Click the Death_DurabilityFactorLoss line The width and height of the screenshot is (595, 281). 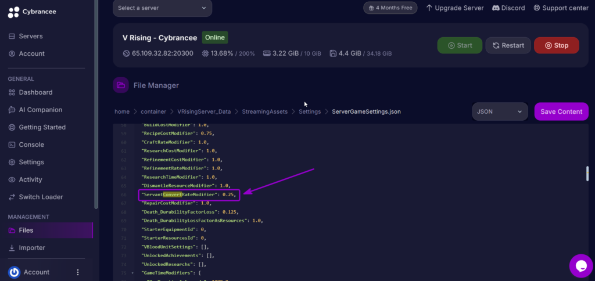tap(190, 212)
